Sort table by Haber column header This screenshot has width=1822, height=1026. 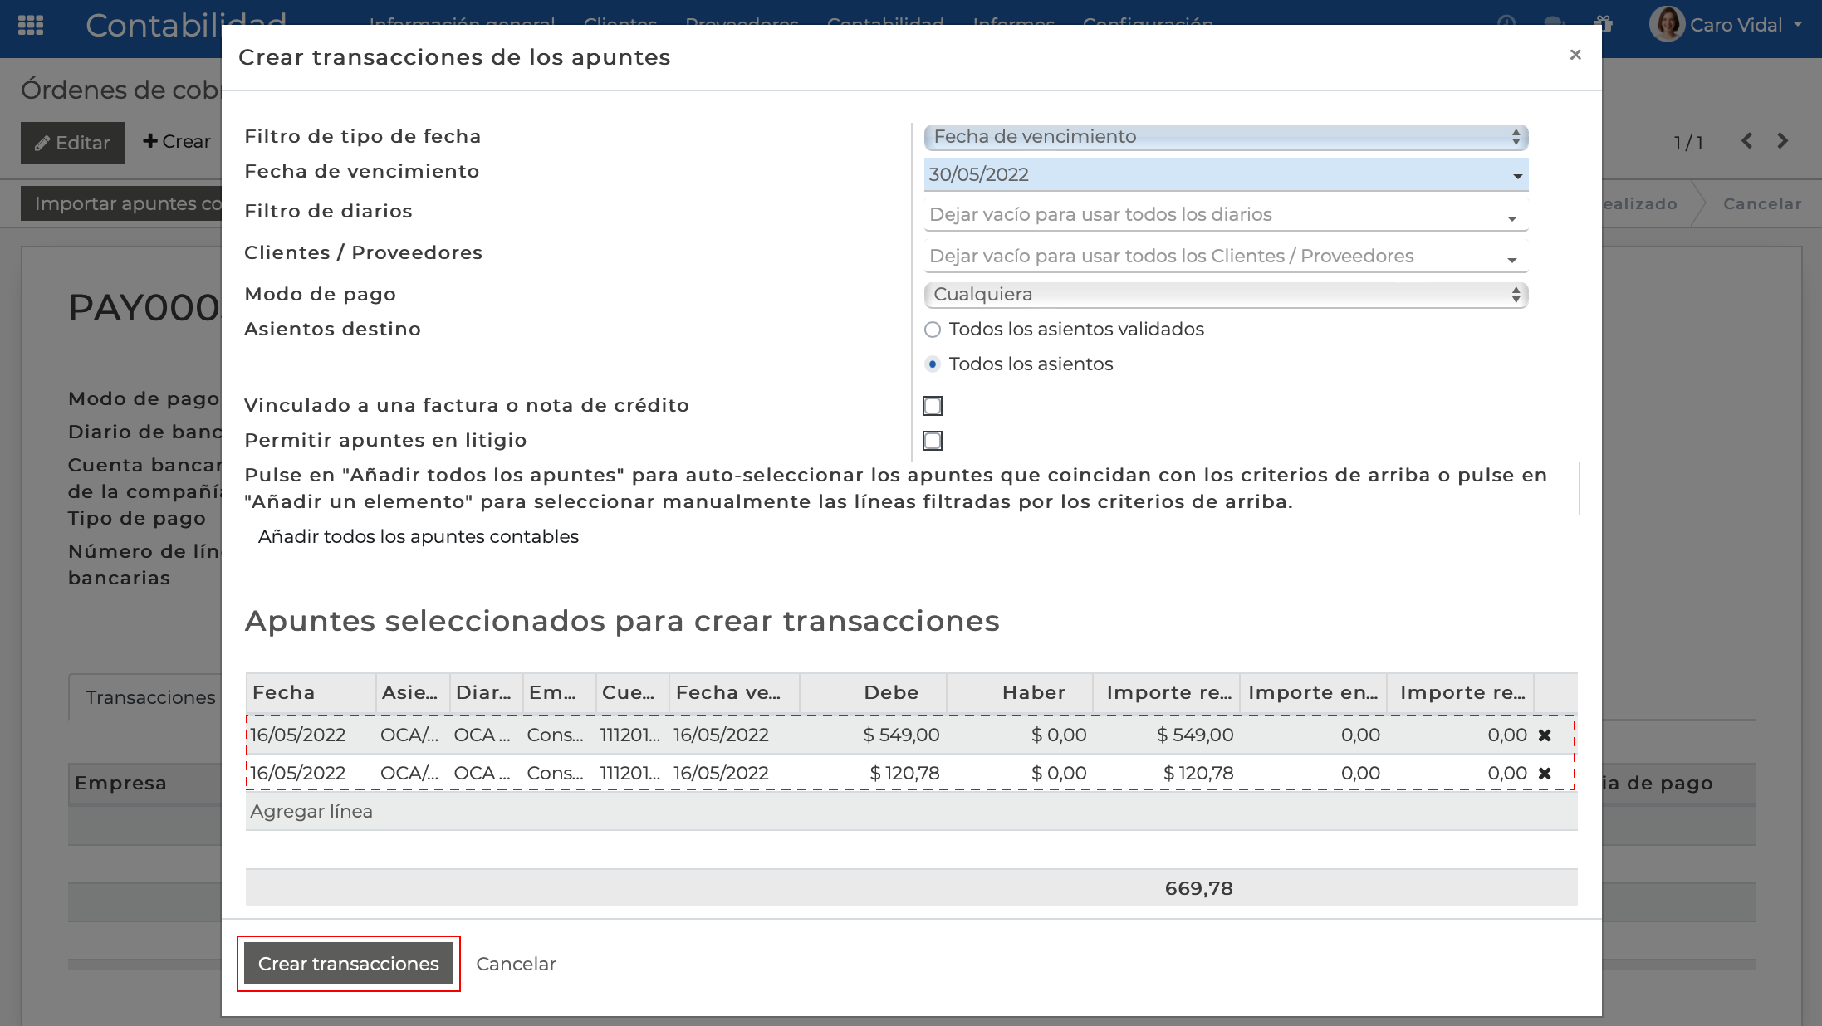[1033, 693]
